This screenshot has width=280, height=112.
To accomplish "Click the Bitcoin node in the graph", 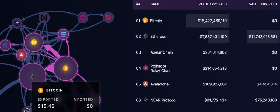I will click(66, 68).
